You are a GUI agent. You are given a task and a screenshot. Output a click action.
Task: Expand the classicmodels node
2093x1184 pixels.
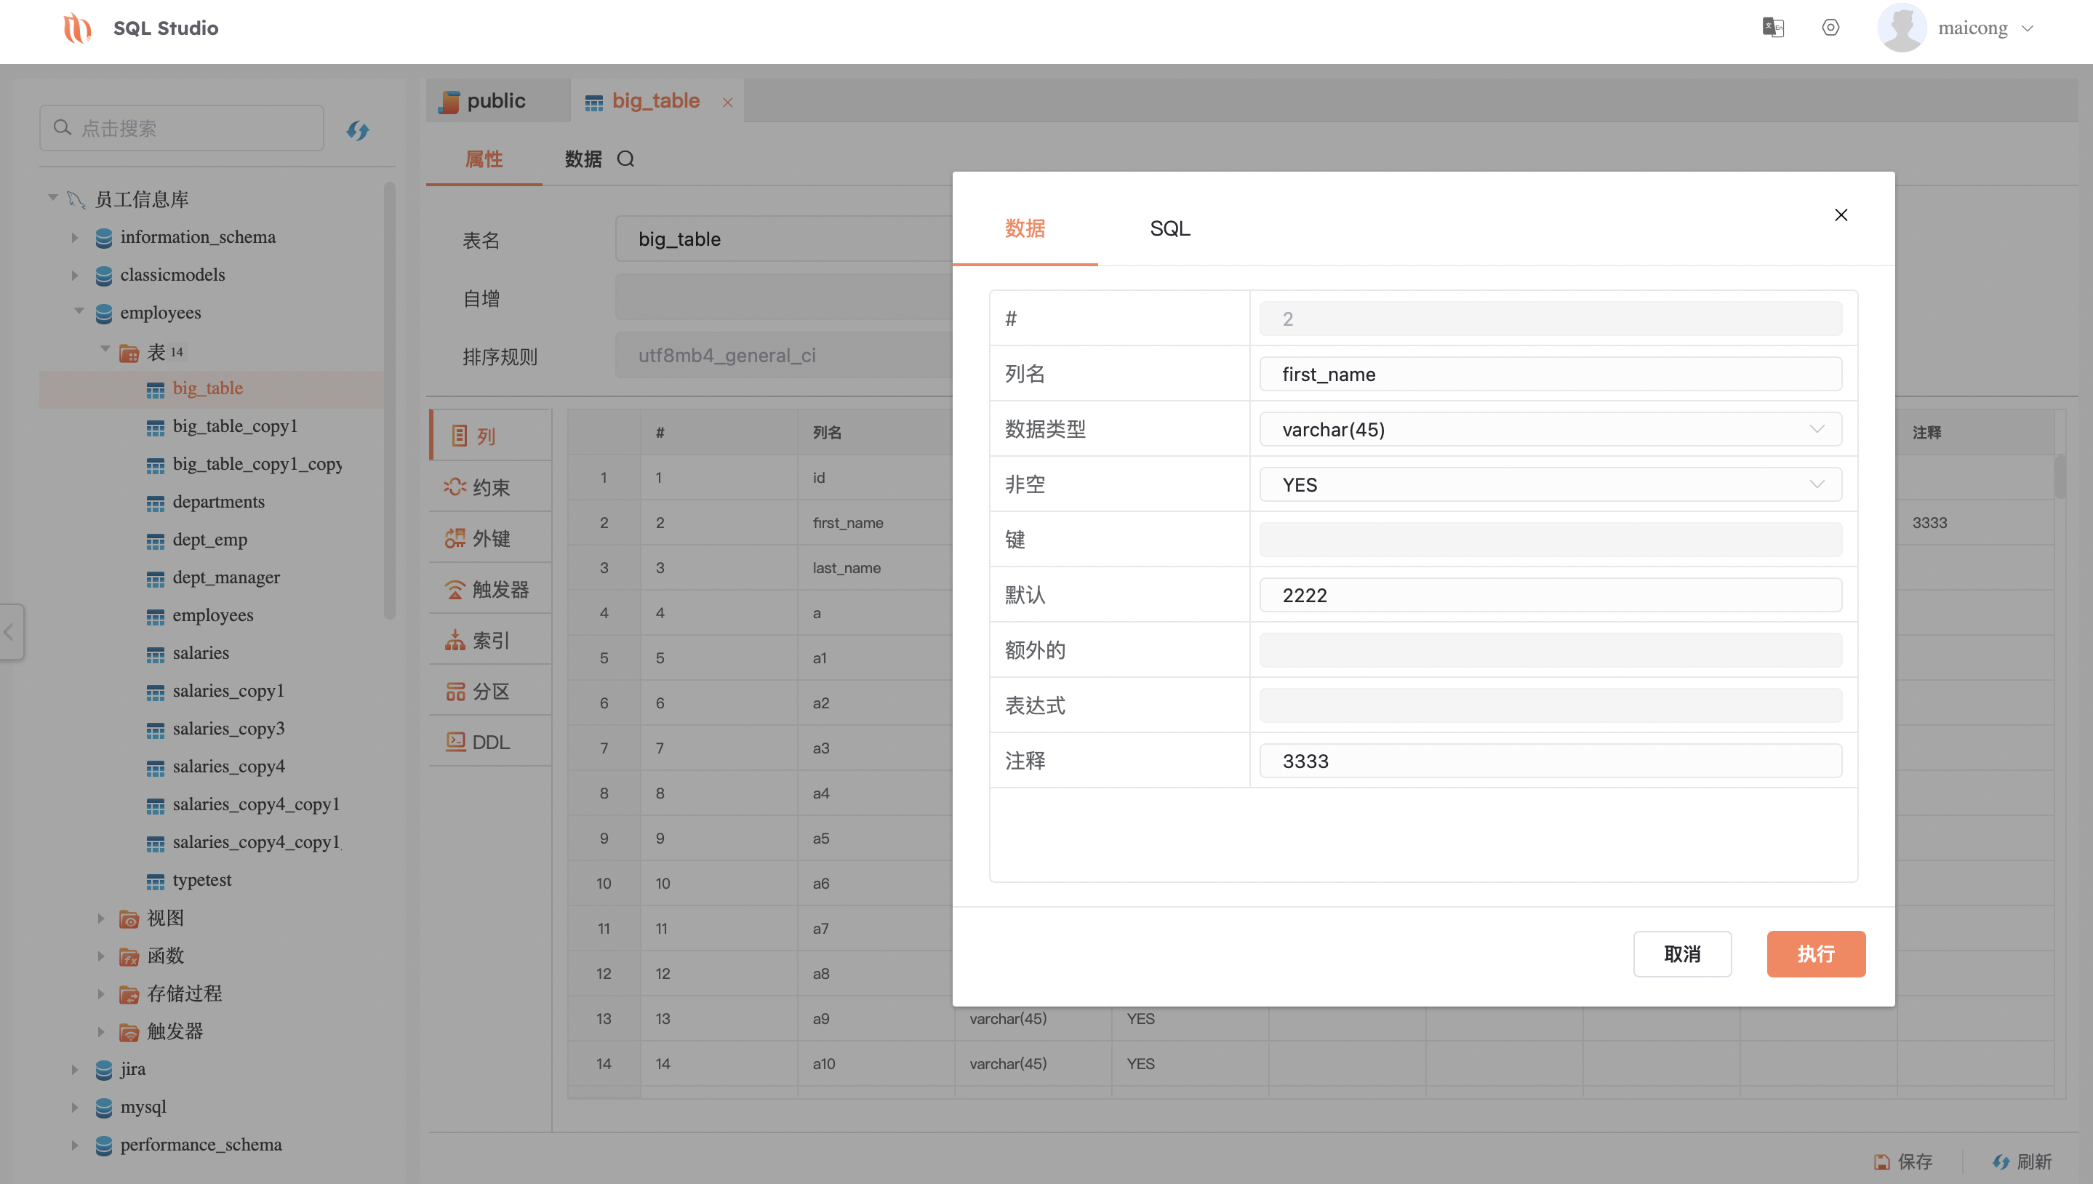(75, 276)
